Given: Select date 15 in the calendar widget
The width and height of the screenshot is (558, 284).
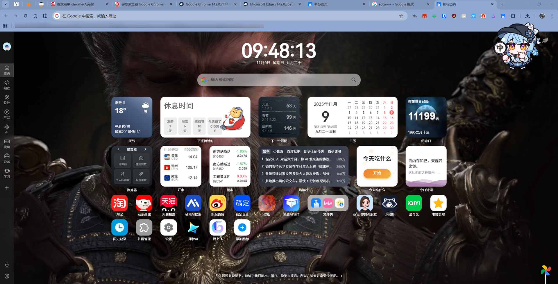Looking at the screenshot, I should coord(384,118).
